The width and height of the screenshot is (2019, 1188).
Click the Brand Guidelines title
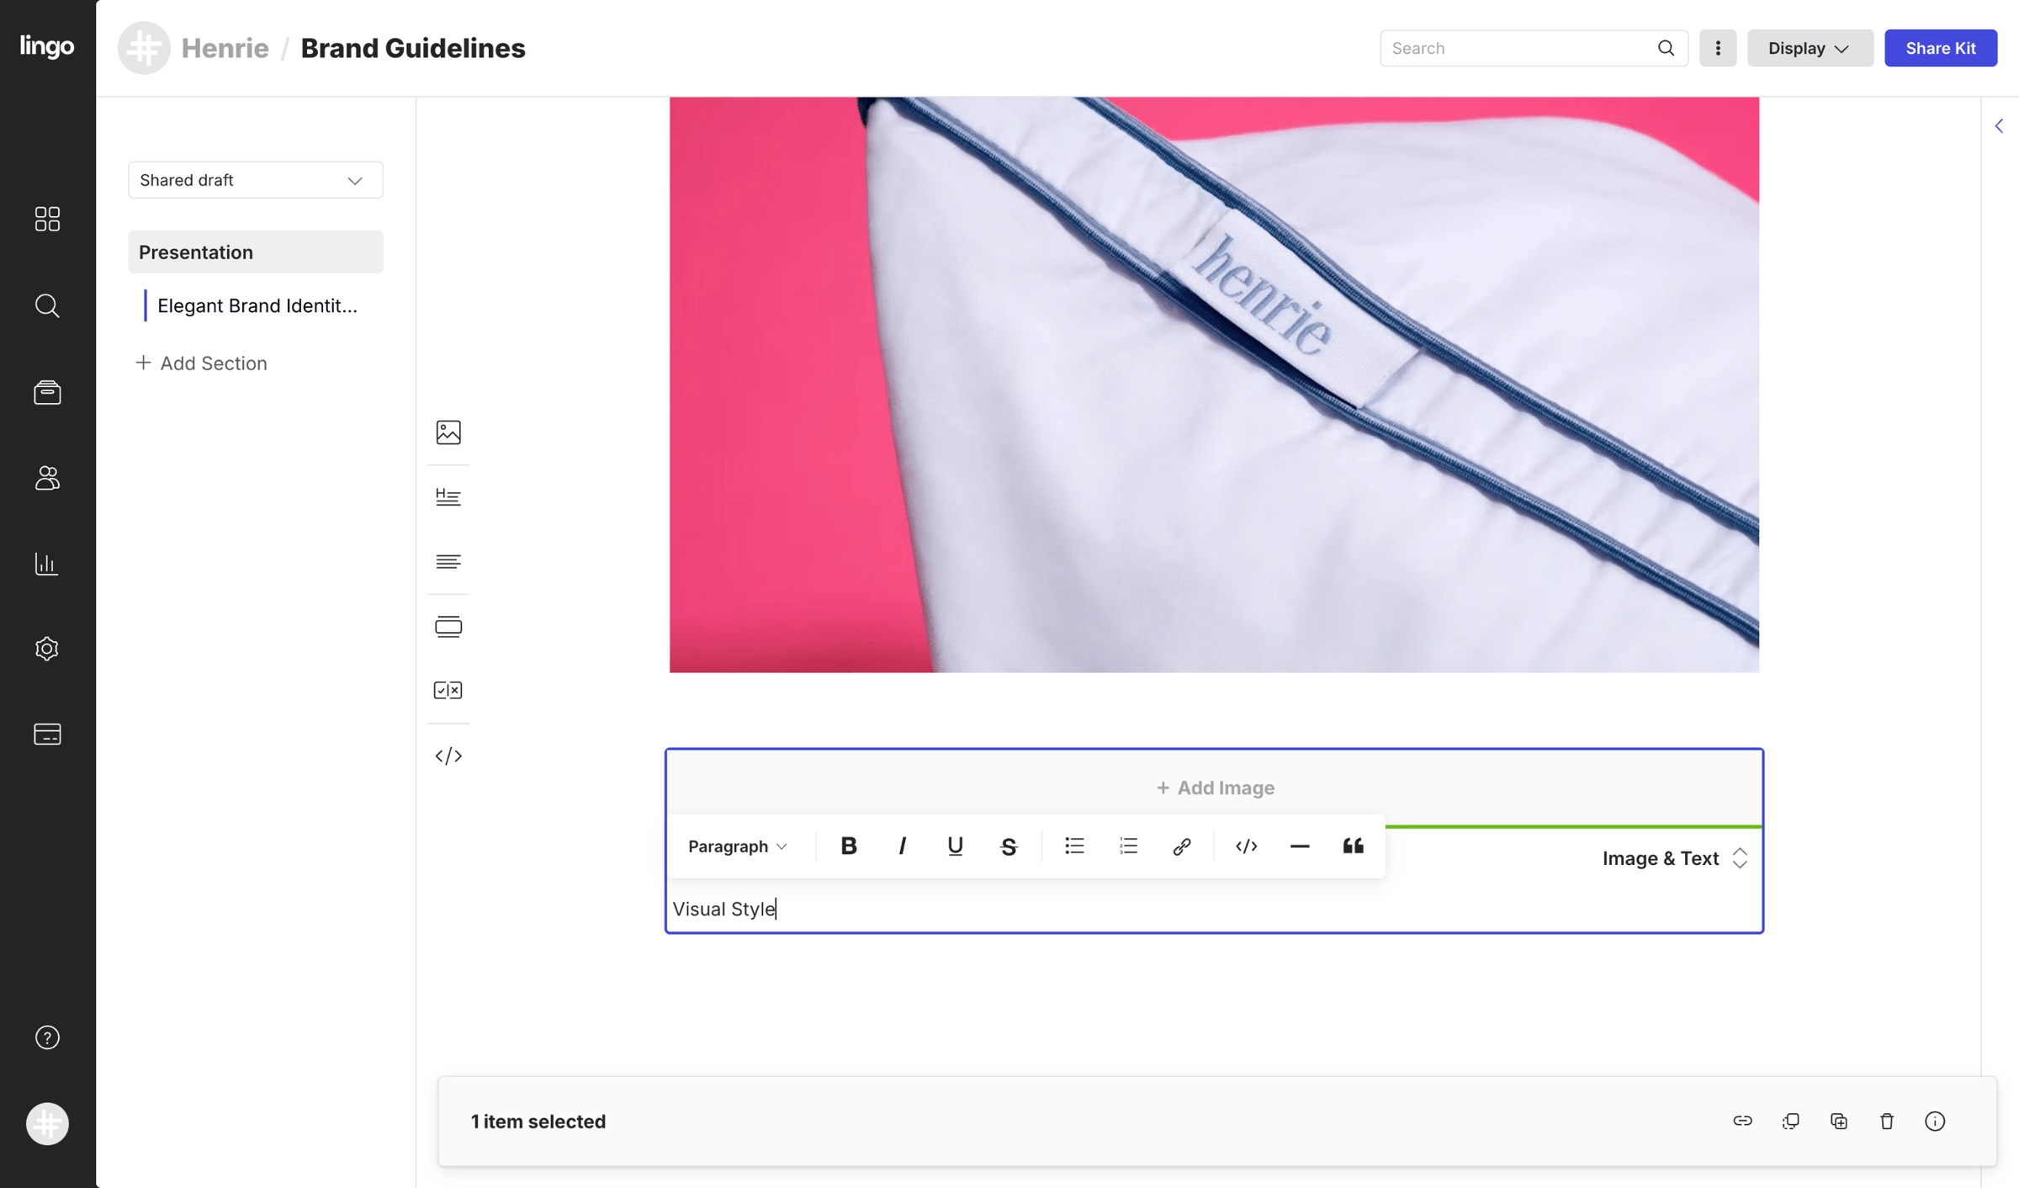tap(413, 48)
